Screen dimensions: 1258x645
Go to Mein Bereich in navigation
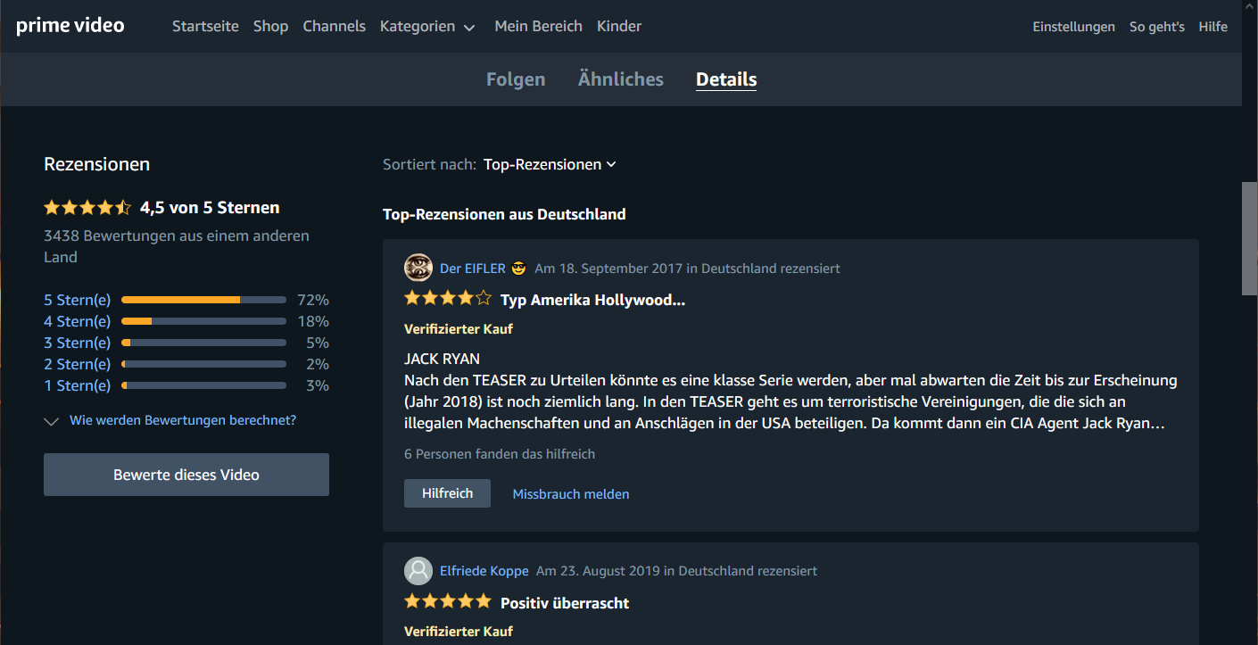click(538, 27)
